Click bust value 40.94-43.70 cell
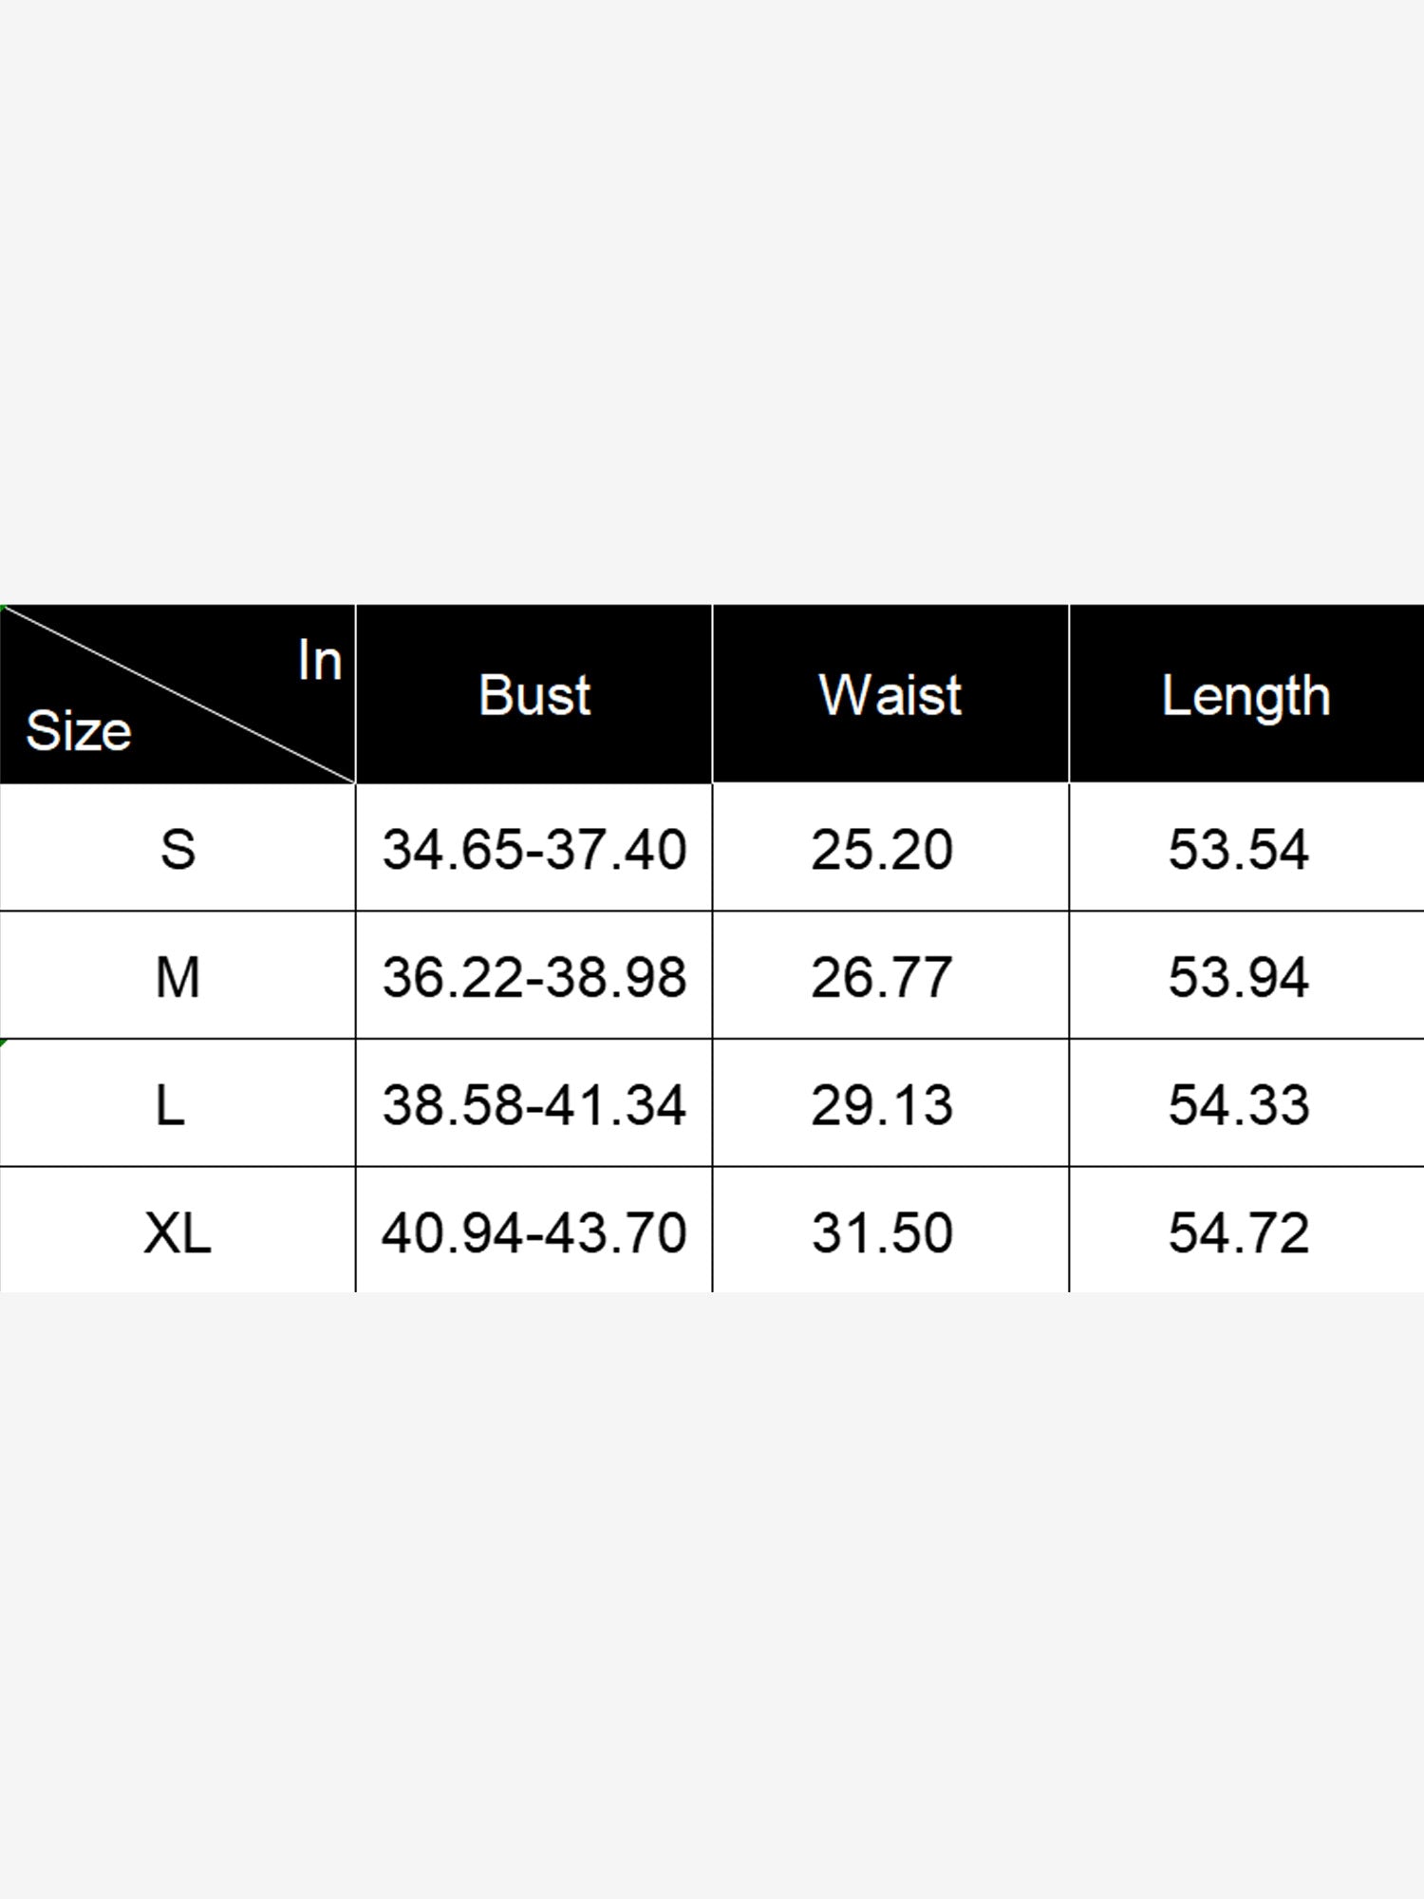 coord(534,1232)
